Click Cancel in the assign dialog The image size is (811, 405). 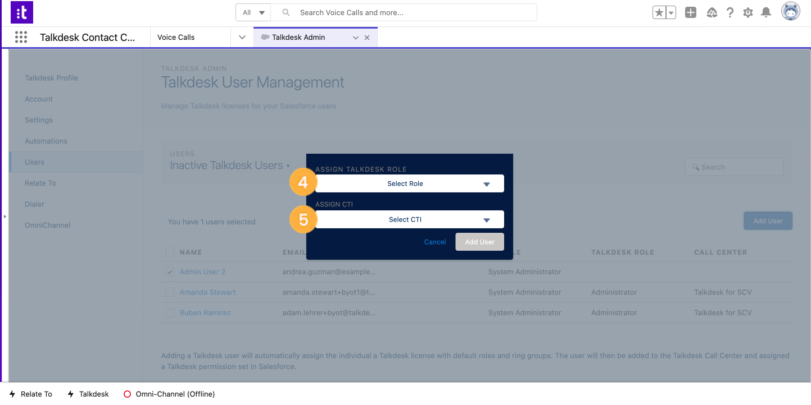[x=435, y=242]
